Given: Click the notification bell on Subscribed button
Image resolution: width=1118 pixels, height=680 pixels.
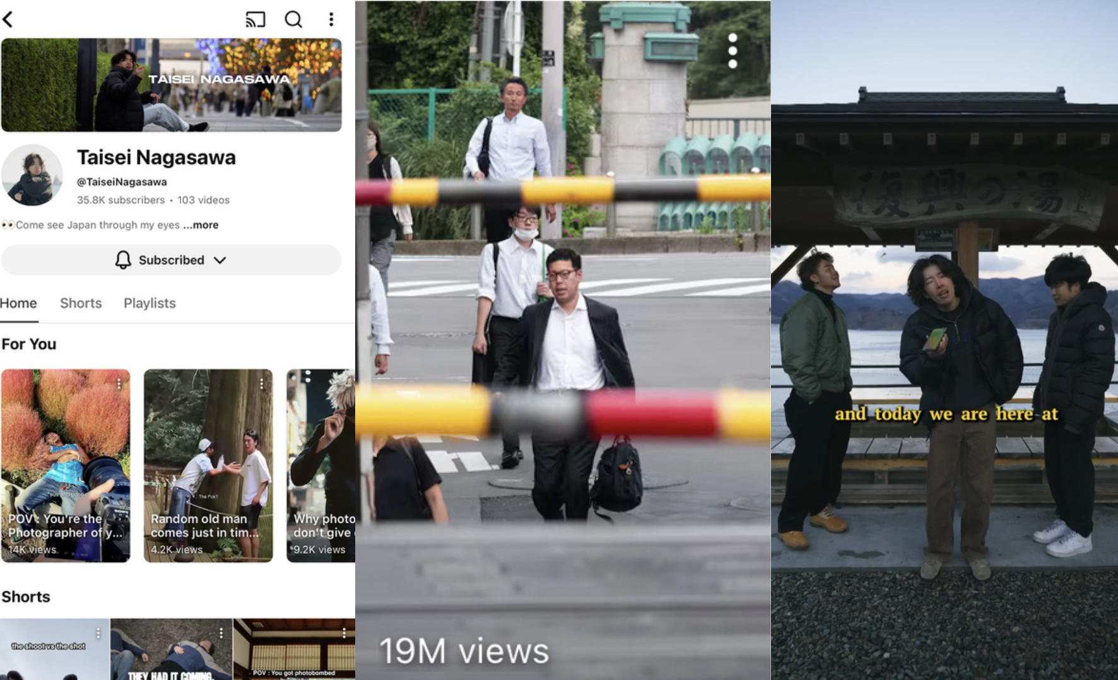Looking at the screenshot, I should point(123,260).
